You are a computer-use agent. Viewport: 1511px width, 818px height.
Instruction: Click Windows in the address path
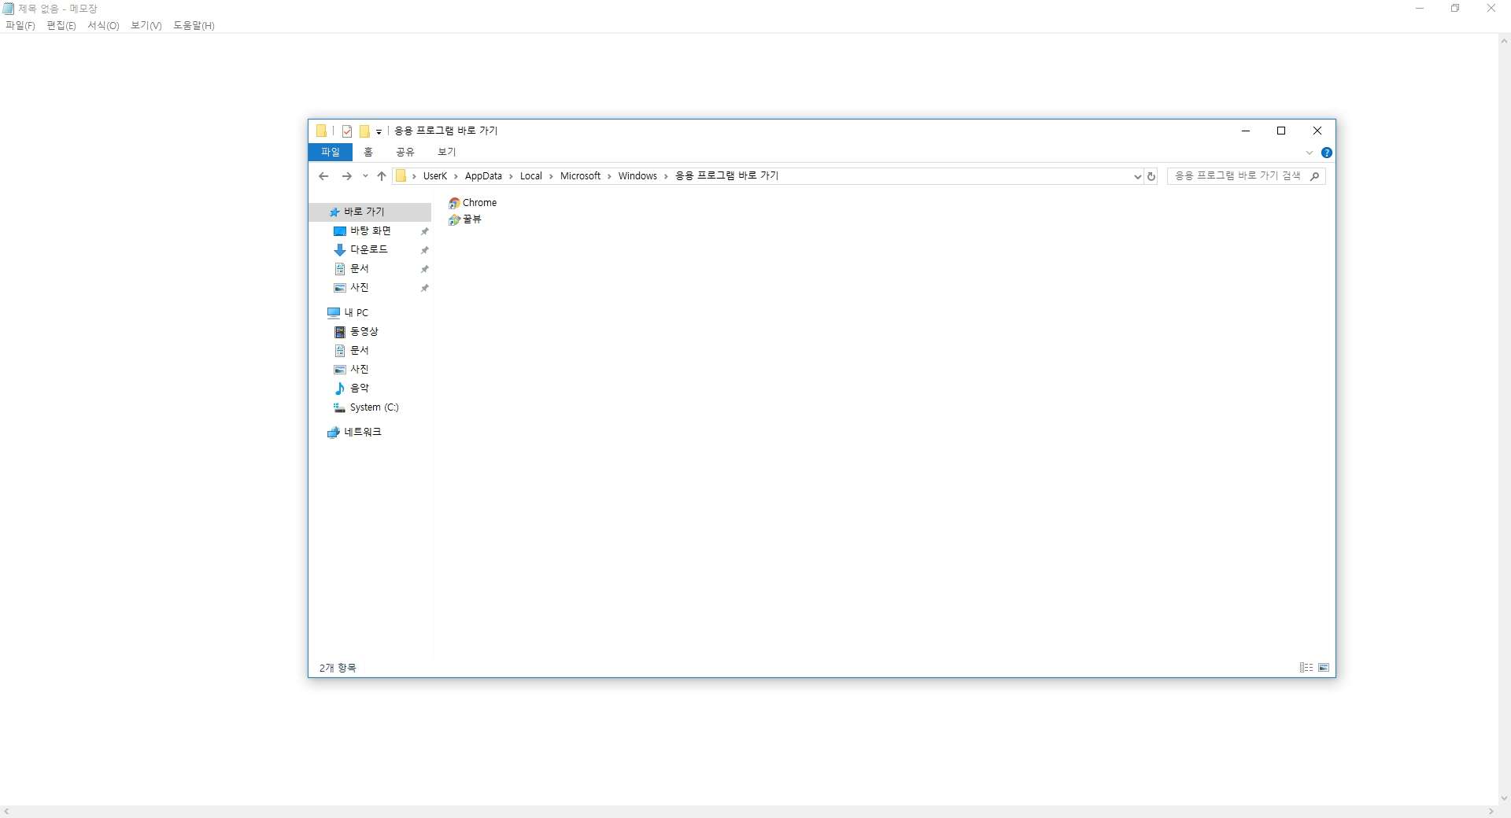(x=637, y=176)
